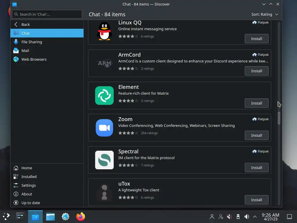Click the Settings sliders icon in sidebar

pyautogui.click(x=16, y=185)
